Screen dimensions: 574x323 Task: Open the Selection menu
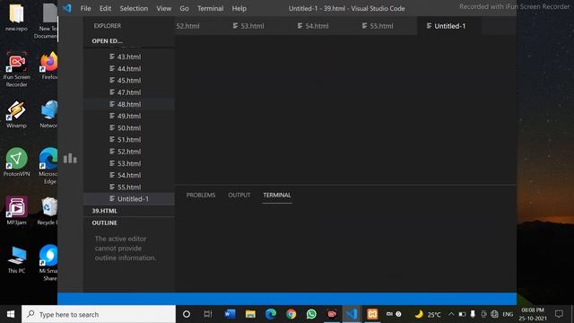(134, 8)
